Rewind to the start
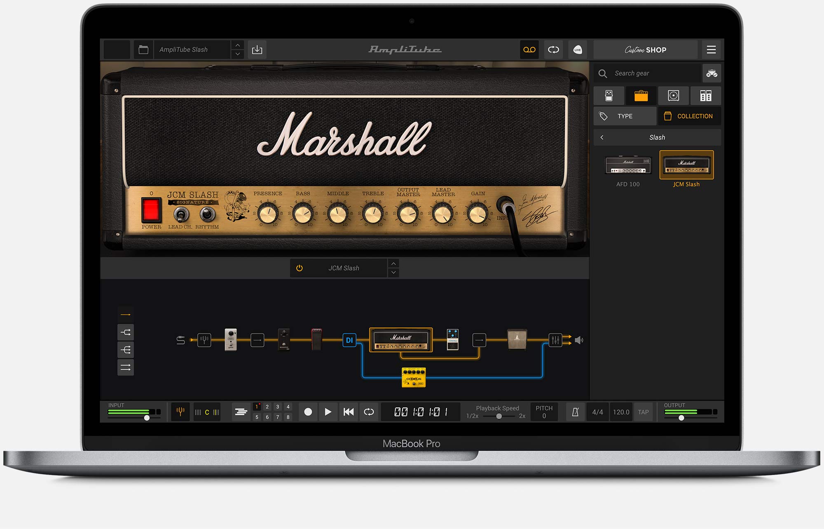Image resolution: width=824 pixels, height=529 pixels. coord(349,411)
